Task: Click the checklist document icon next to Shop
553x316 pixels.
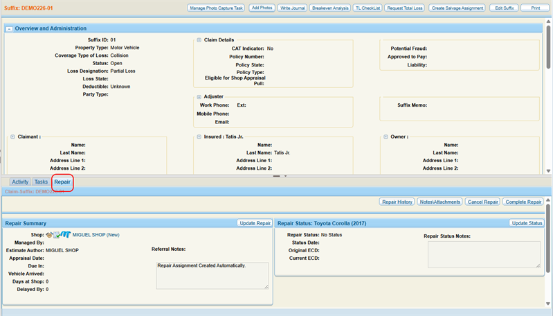Action: pos(57,235)
